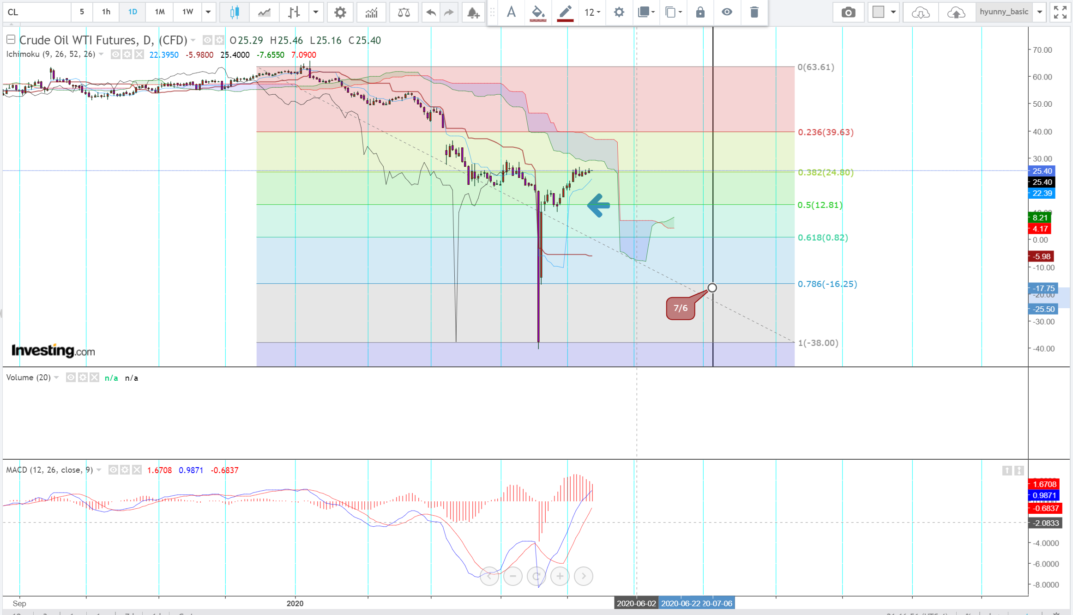Toggle Volume indicator visibility eye
This screenshot has height=615, width=1073.
click(71, 378)
